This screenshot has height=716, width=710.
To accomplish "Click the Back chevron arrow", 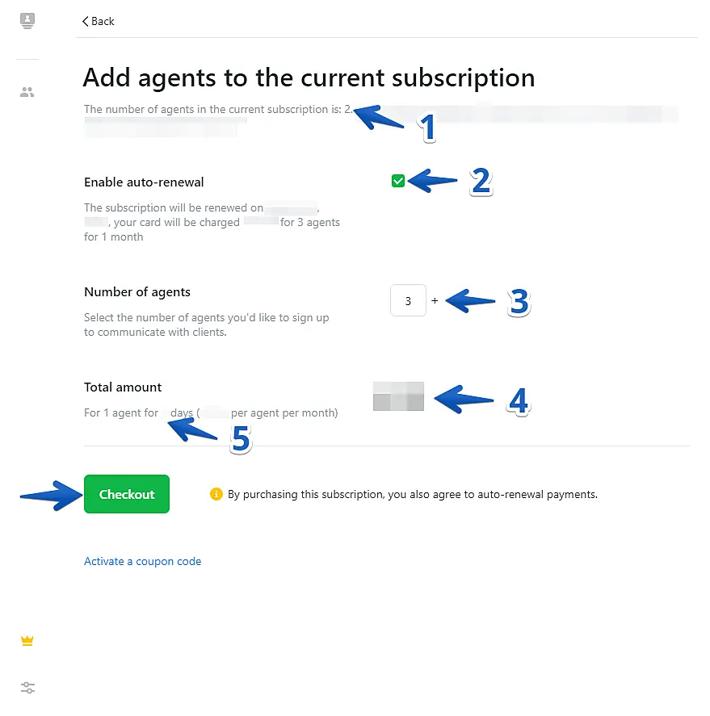I will (x=86, y=22).
